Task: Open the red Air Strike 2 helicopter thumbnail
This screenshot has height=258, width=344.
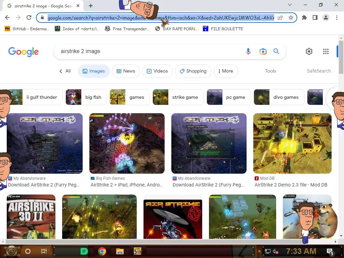Action: [173, 219]
